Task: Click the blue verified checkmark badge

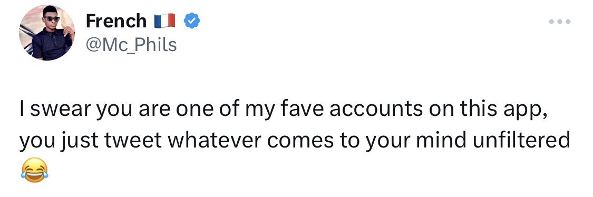Action: click(192, 21)
